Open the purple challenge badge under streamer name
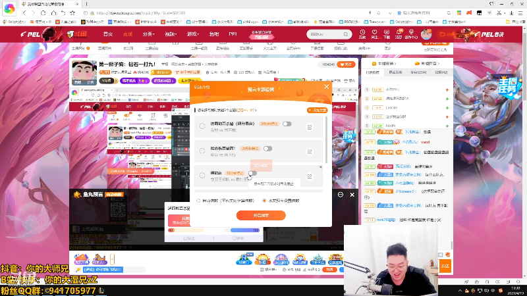The image size is (527, 296). pos(134,81)
